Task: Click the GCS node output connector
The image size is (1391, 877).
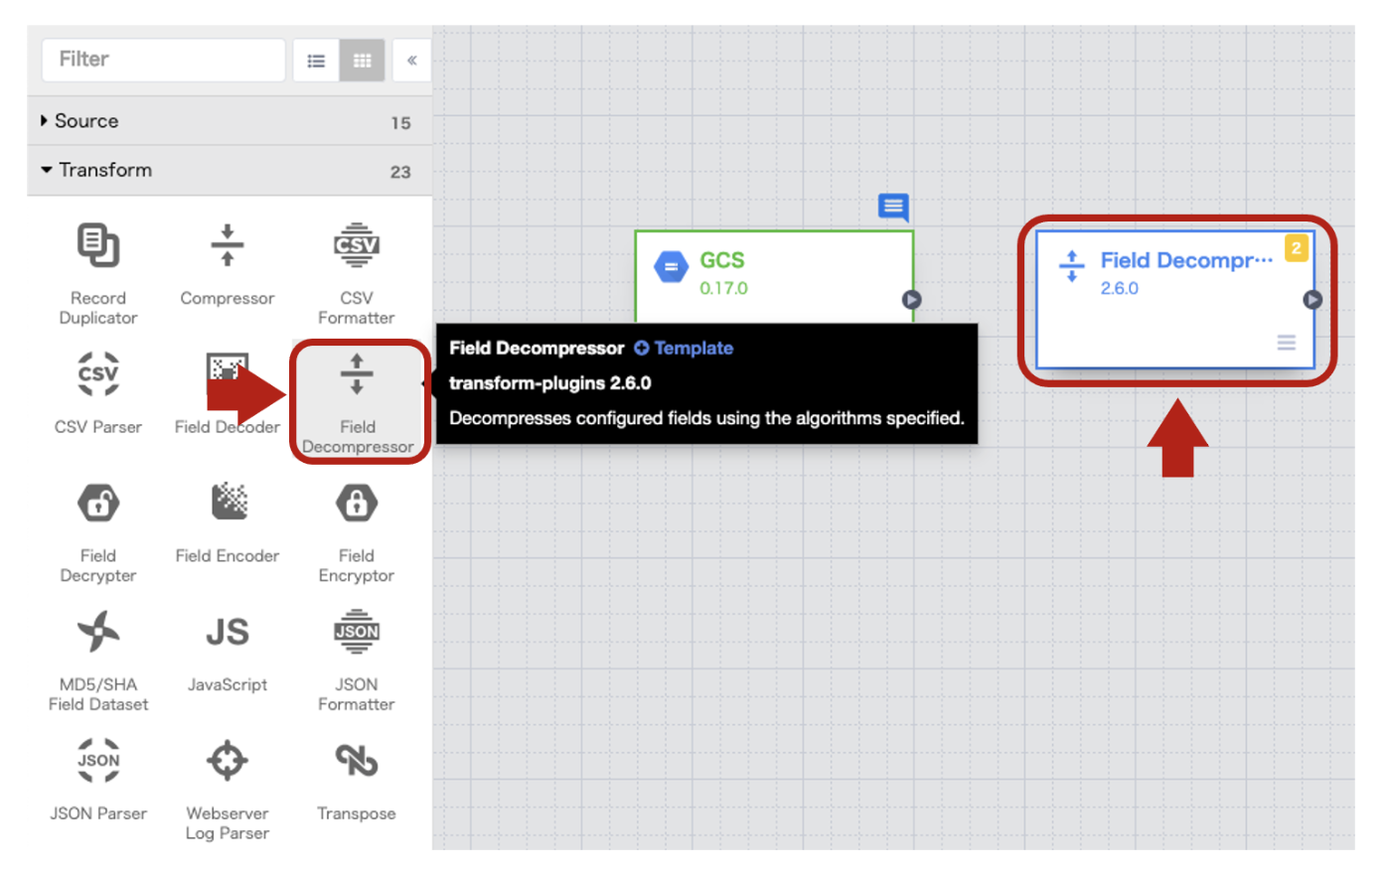Action: (911, 300)
